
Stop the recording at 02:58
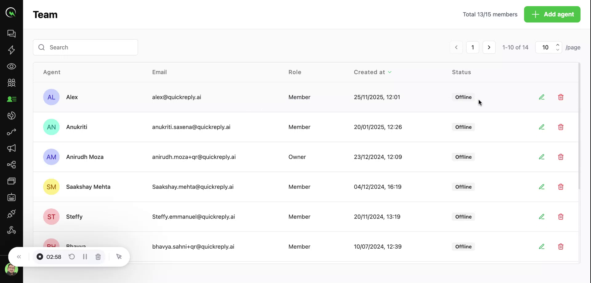40,257
